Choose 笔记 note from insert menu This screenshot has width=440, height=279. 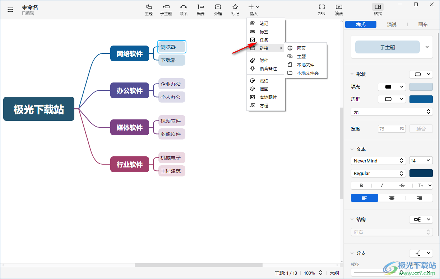point(266,23)
